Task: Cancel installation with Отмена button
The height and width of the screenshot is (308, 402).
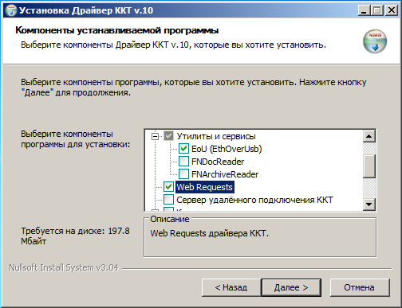Action: click(360, 287)
